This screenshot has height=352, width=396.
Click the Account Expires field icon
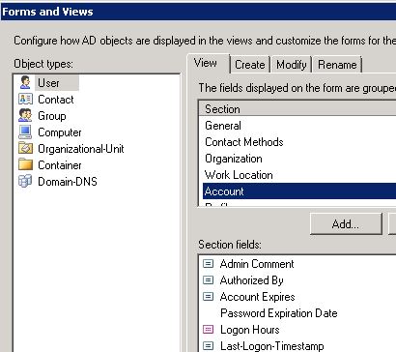coord(209,297)
